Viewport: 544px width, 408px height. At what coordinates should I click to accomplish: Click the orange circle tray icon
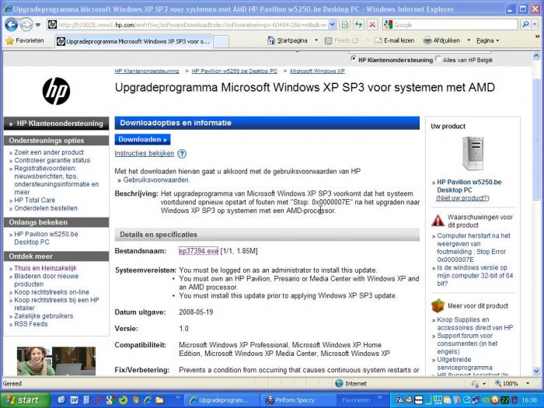point(496,400)
